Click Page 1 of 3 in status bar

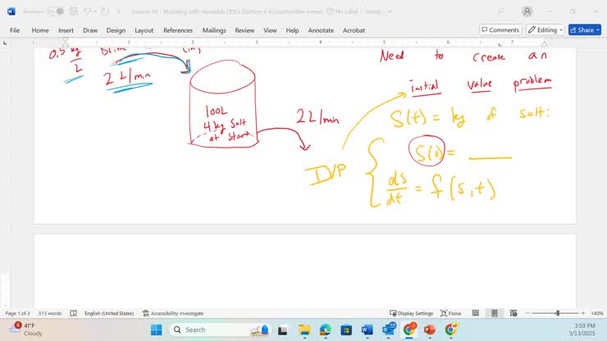tap(17, 313)
